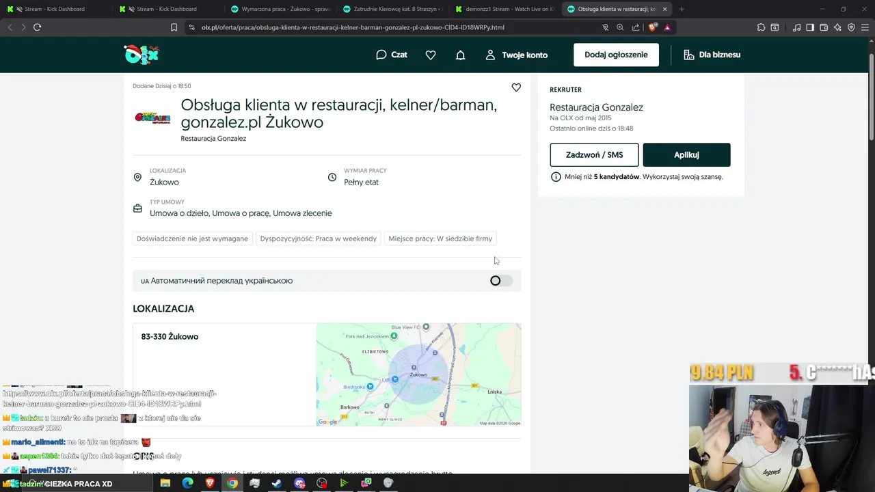Open Brave Rewards triangle icon
875x492 pixels.
[x=667, y=27]
